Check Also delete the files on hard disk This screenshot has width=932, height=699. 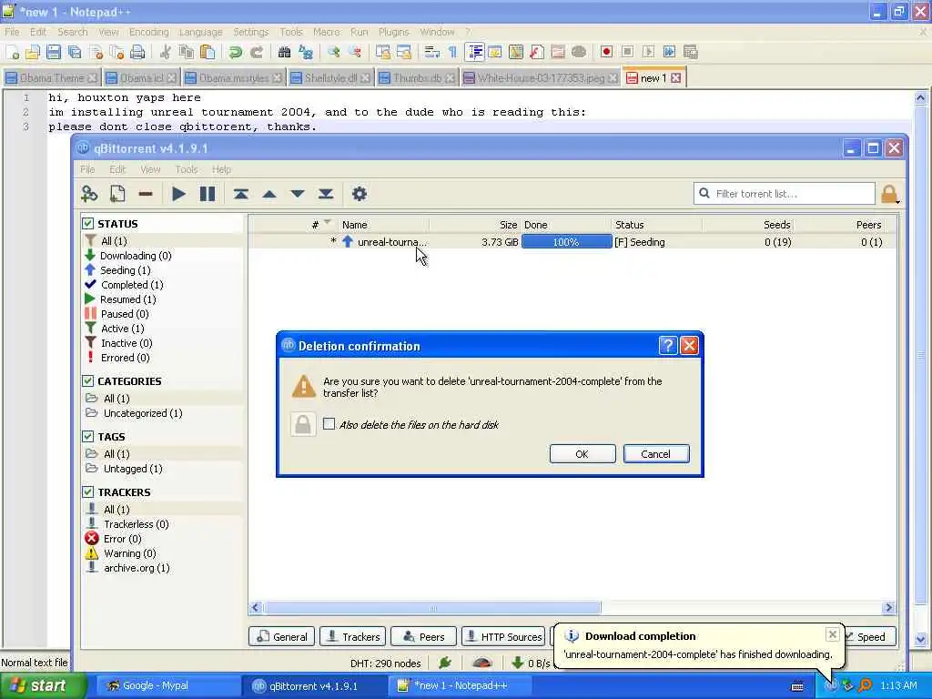[329, 424]
